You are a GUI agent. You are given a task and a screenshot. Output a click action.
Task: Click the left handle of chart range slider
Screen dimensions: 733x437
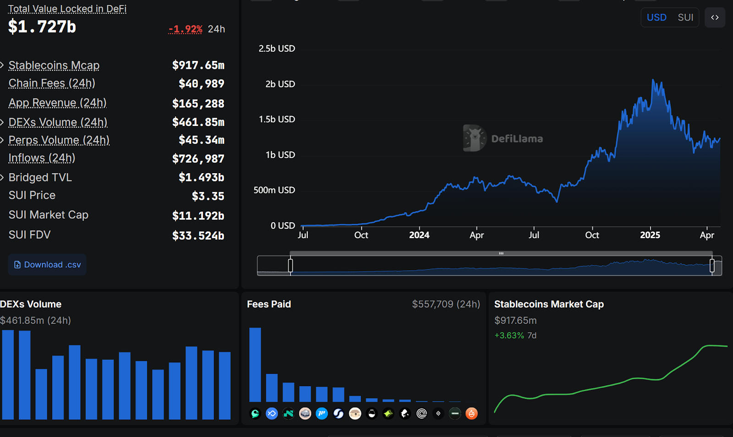[x=290, y=265]
